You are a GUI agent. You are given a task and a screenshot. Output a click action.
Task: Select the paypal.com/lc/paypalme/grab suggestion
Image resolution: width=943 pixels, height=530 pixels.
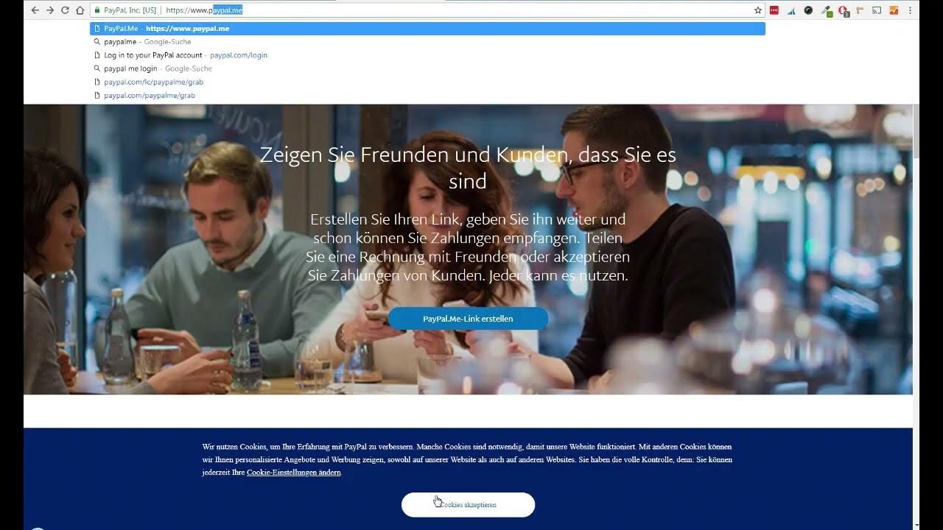[427, 82]
